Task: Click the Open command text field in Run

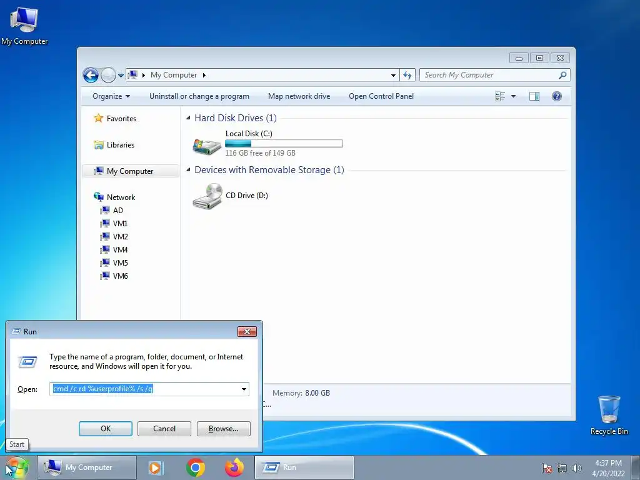Action: [x=145, y=389]
